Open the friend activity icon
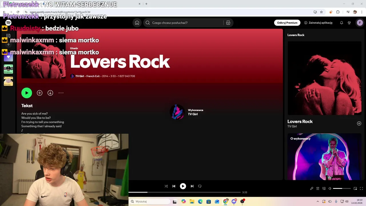 point(349,23)
